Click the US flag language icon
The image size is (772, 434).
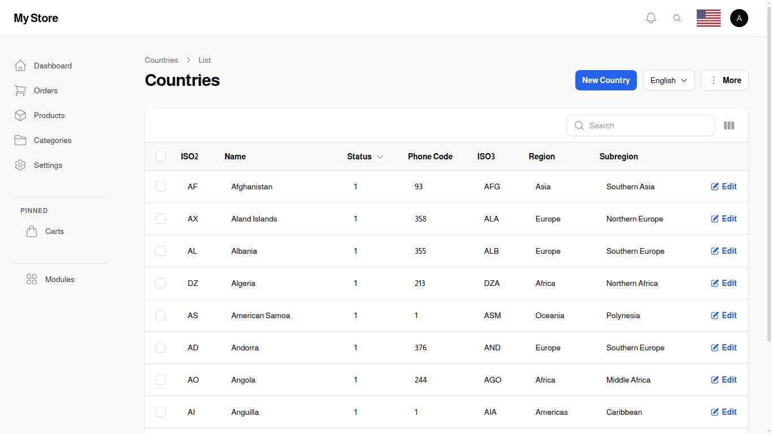[x=708, y=18]
